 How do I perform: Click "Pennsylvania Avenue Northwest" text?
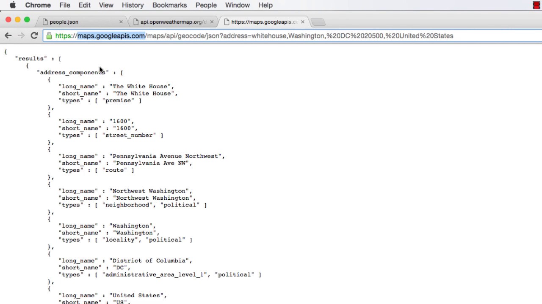click(166, 156)
